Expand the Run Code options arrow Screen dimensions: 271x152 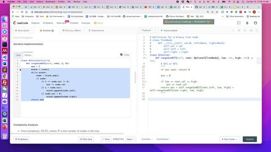[x=237, y=139]
